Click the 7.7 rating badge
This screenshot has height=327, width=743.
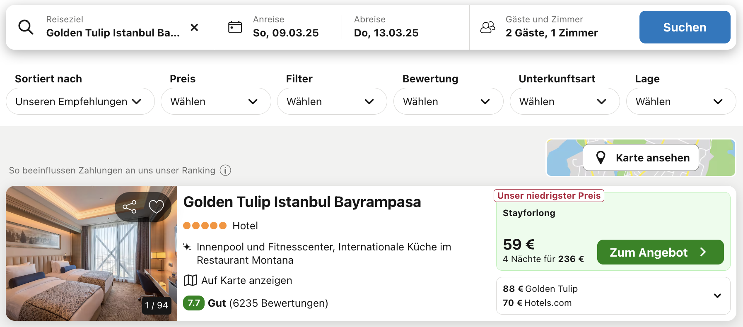tap(194, 303)
